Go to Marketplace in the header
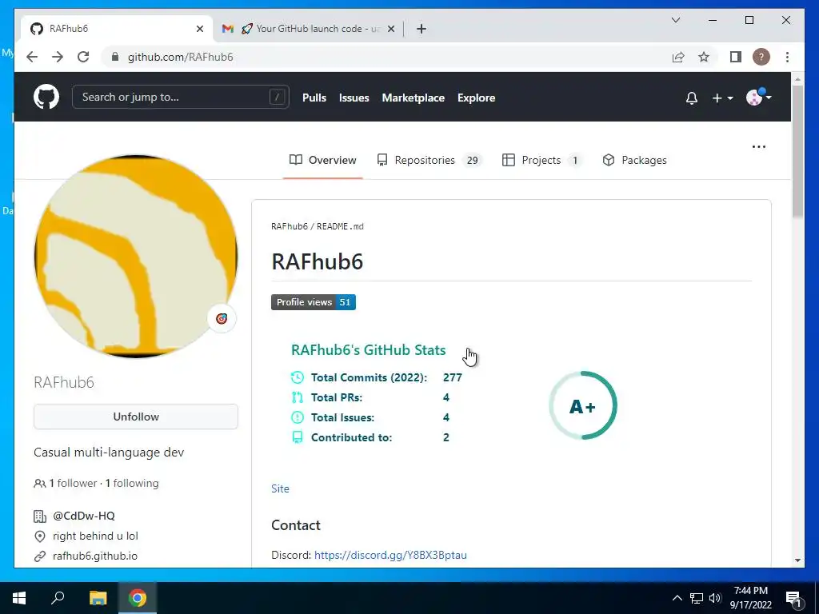Viewport: 819px width, 614px height. click(x=413, y=98)
